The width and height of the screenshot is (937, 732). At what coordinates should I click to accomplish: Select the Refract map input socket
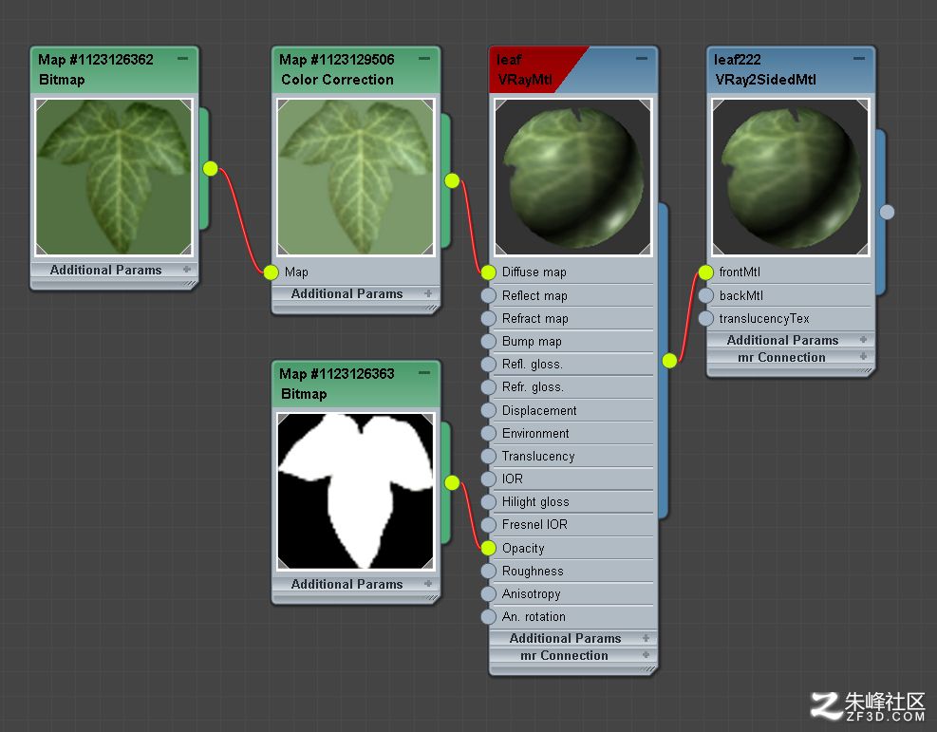coord(488,318)
